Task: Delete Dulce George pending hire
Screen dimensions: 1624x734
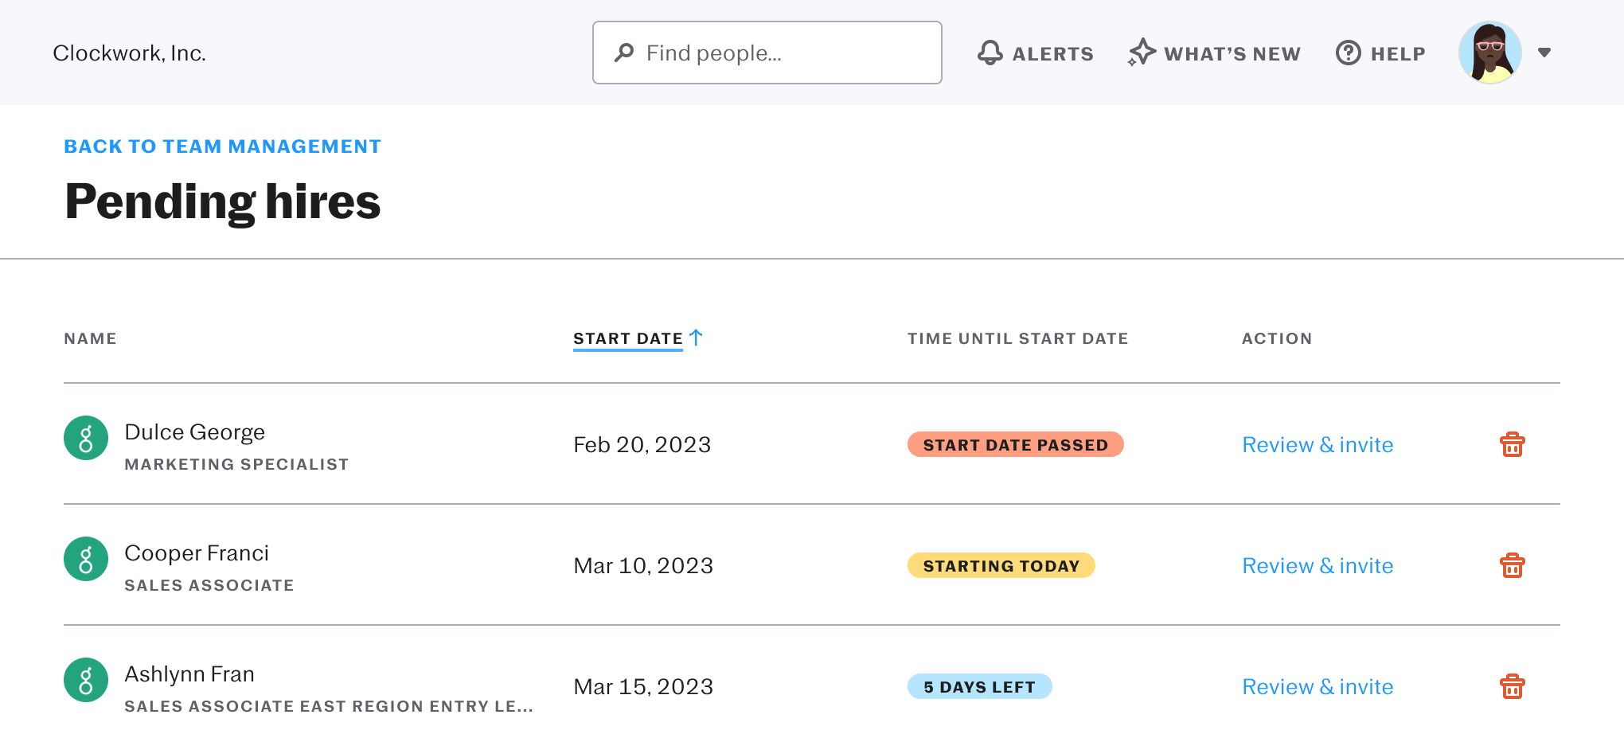Action: 1512,444
